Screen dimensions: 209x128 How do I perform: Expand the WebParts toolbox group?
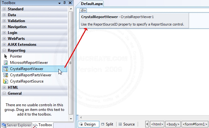(x=4, y=38)
